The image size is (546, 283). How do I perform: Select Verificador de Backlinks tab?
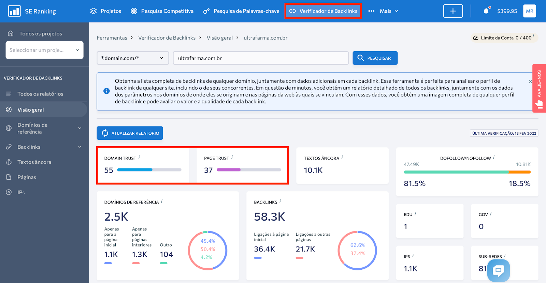click(323, 11)
